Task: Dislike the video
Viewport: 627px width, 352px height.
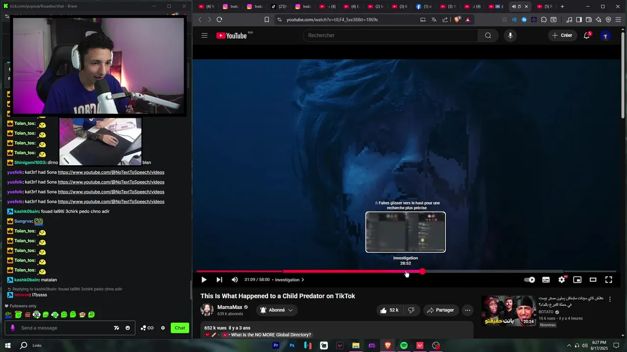Action: pos(411,310)
